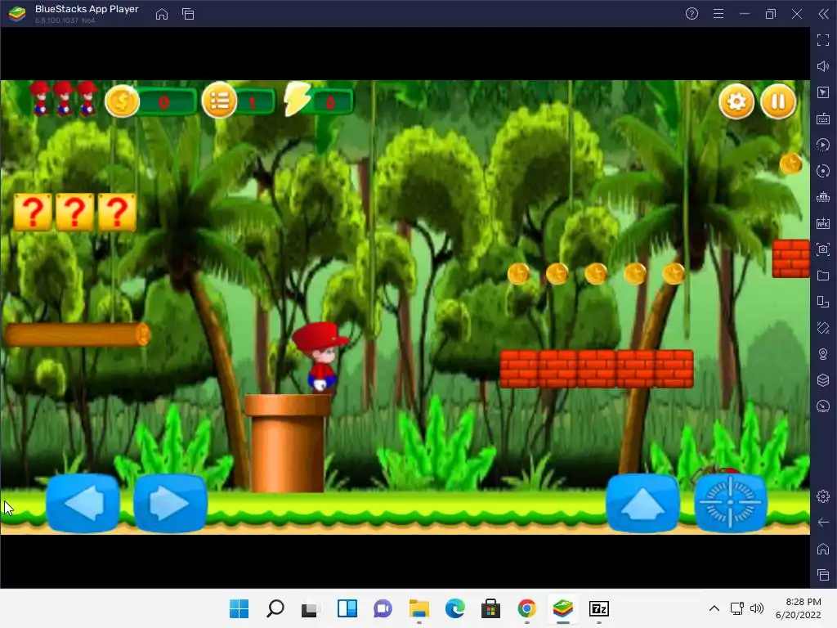Open Teams Chat from taskbar
The width and height of the screenshot is (837, 628).
point(383,608)
